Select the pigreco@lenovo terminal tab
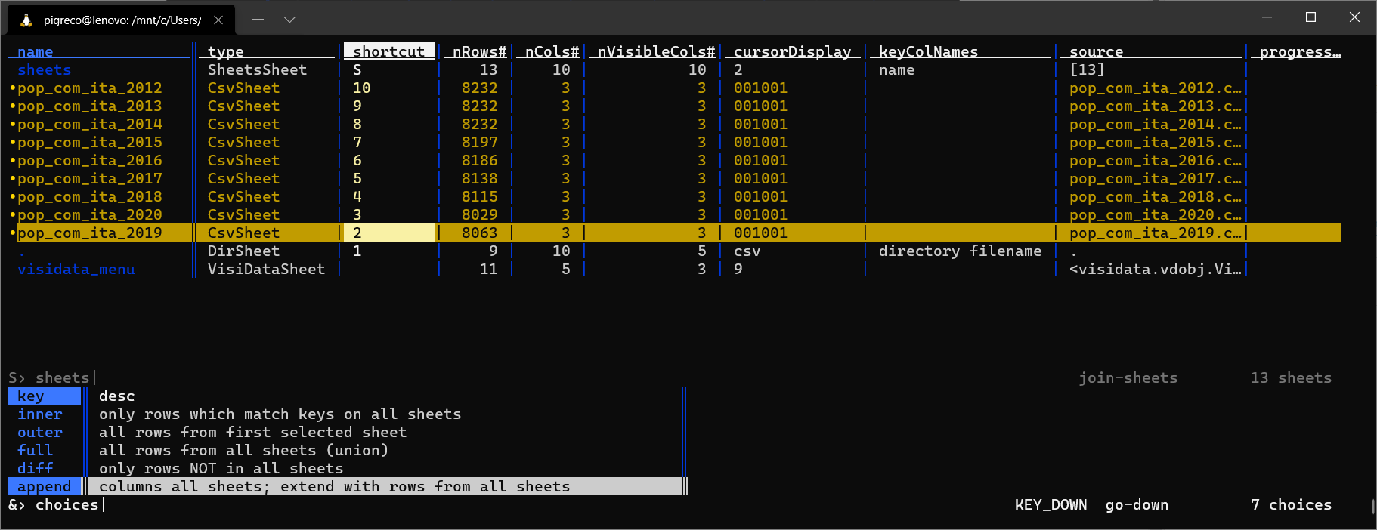The height and width of the screenshot is (530, 1377). [121, 20]
